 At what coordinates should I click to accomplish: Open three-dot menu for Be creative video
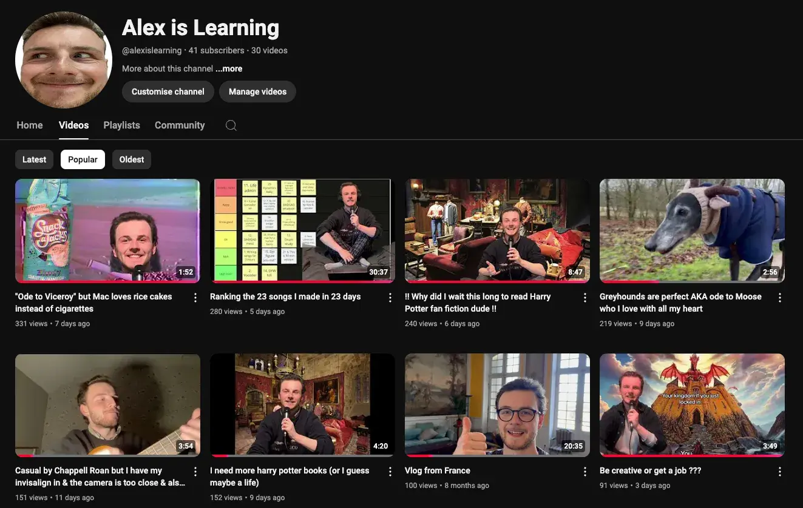[780, 472]
